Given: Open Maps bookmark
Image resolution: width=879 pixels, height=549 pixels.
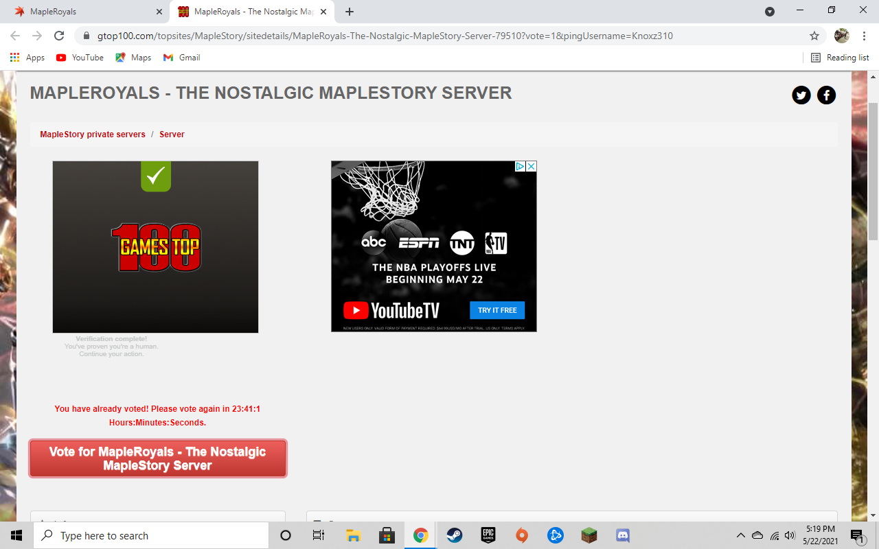Looking at the screenshot, I should (133, 58).
